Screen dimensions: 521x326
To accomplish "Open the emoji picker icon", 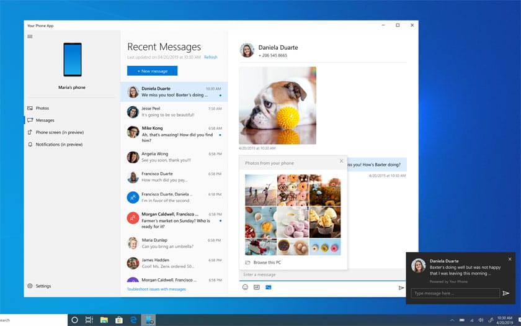I will (245, 287).
